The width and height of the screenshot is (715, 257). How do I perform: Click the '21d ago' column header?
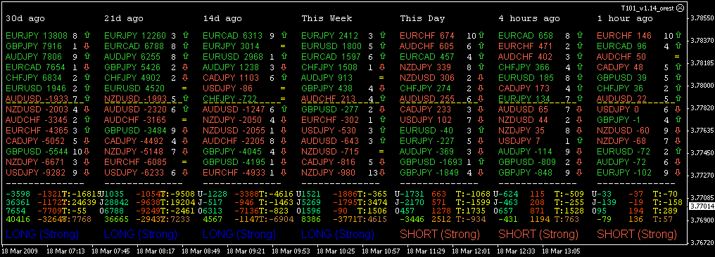point(124,19)
